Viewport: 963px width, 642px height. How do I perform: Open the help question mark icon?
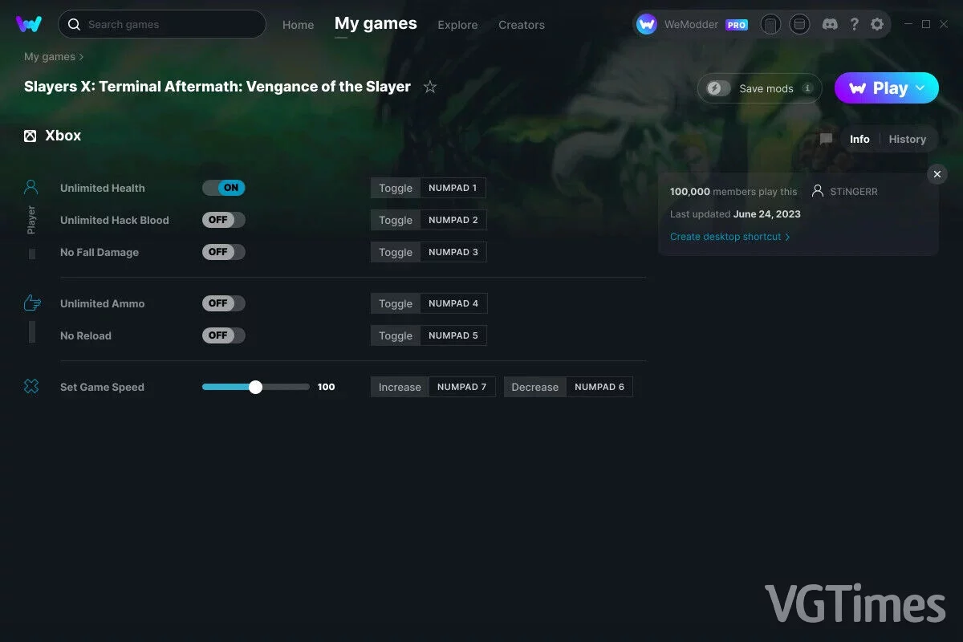pyautogui.click(x=855, y=25)
